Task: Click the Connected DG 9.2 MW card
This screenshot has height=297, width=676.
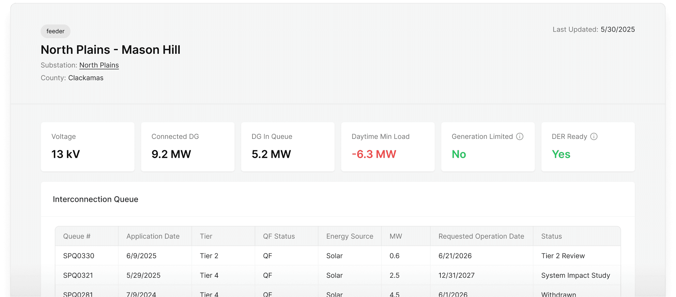Action: click(x=188, y=147)
